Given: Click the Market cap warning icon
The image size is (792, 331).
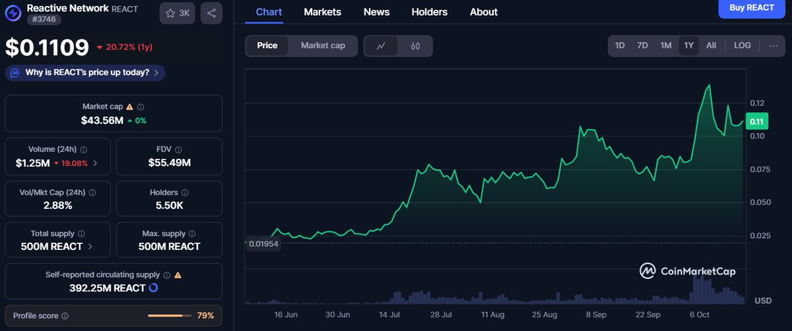Looking at the screenshot, I should (x=130, y=106).
